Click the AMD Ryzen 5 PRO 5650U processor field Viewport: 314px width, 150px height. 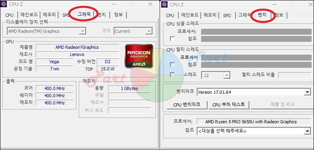(x=254, y=122)
